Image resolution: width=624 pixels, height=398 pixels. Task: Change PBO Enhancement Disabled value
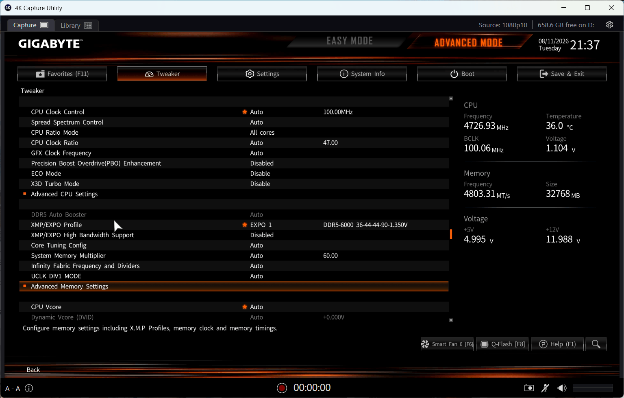point(262,163)
